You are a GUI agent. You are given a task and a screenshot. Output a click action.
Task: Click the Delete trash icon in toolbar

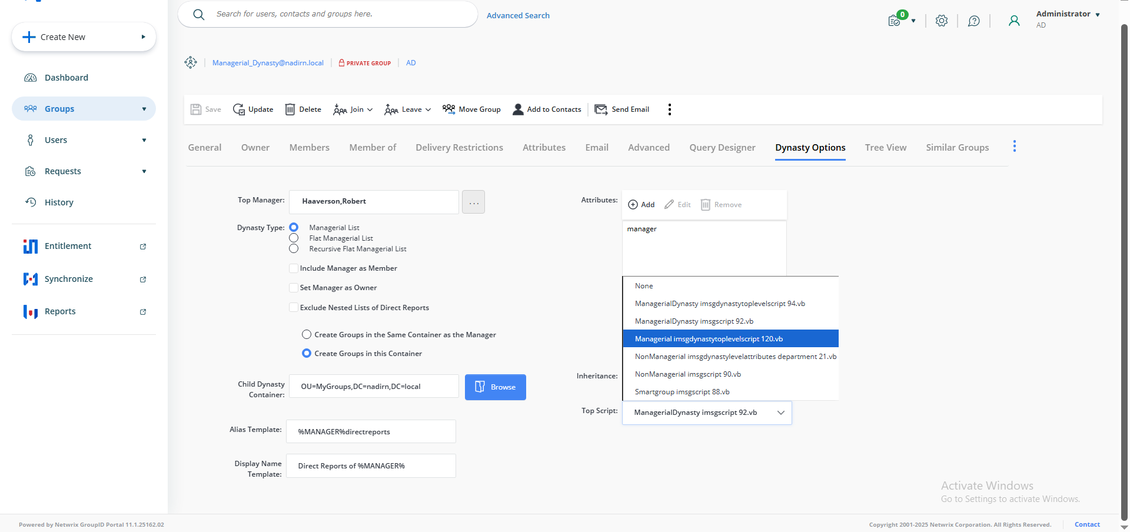(x=290, y=109)
